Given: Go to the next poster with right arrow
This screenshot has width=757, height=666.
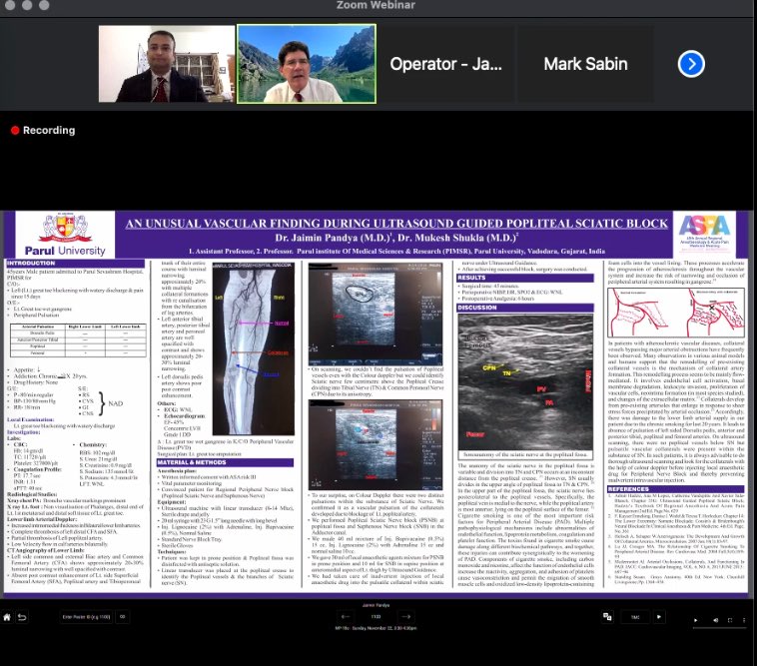Looking at the screenshot, I should (x=406, y=617).
